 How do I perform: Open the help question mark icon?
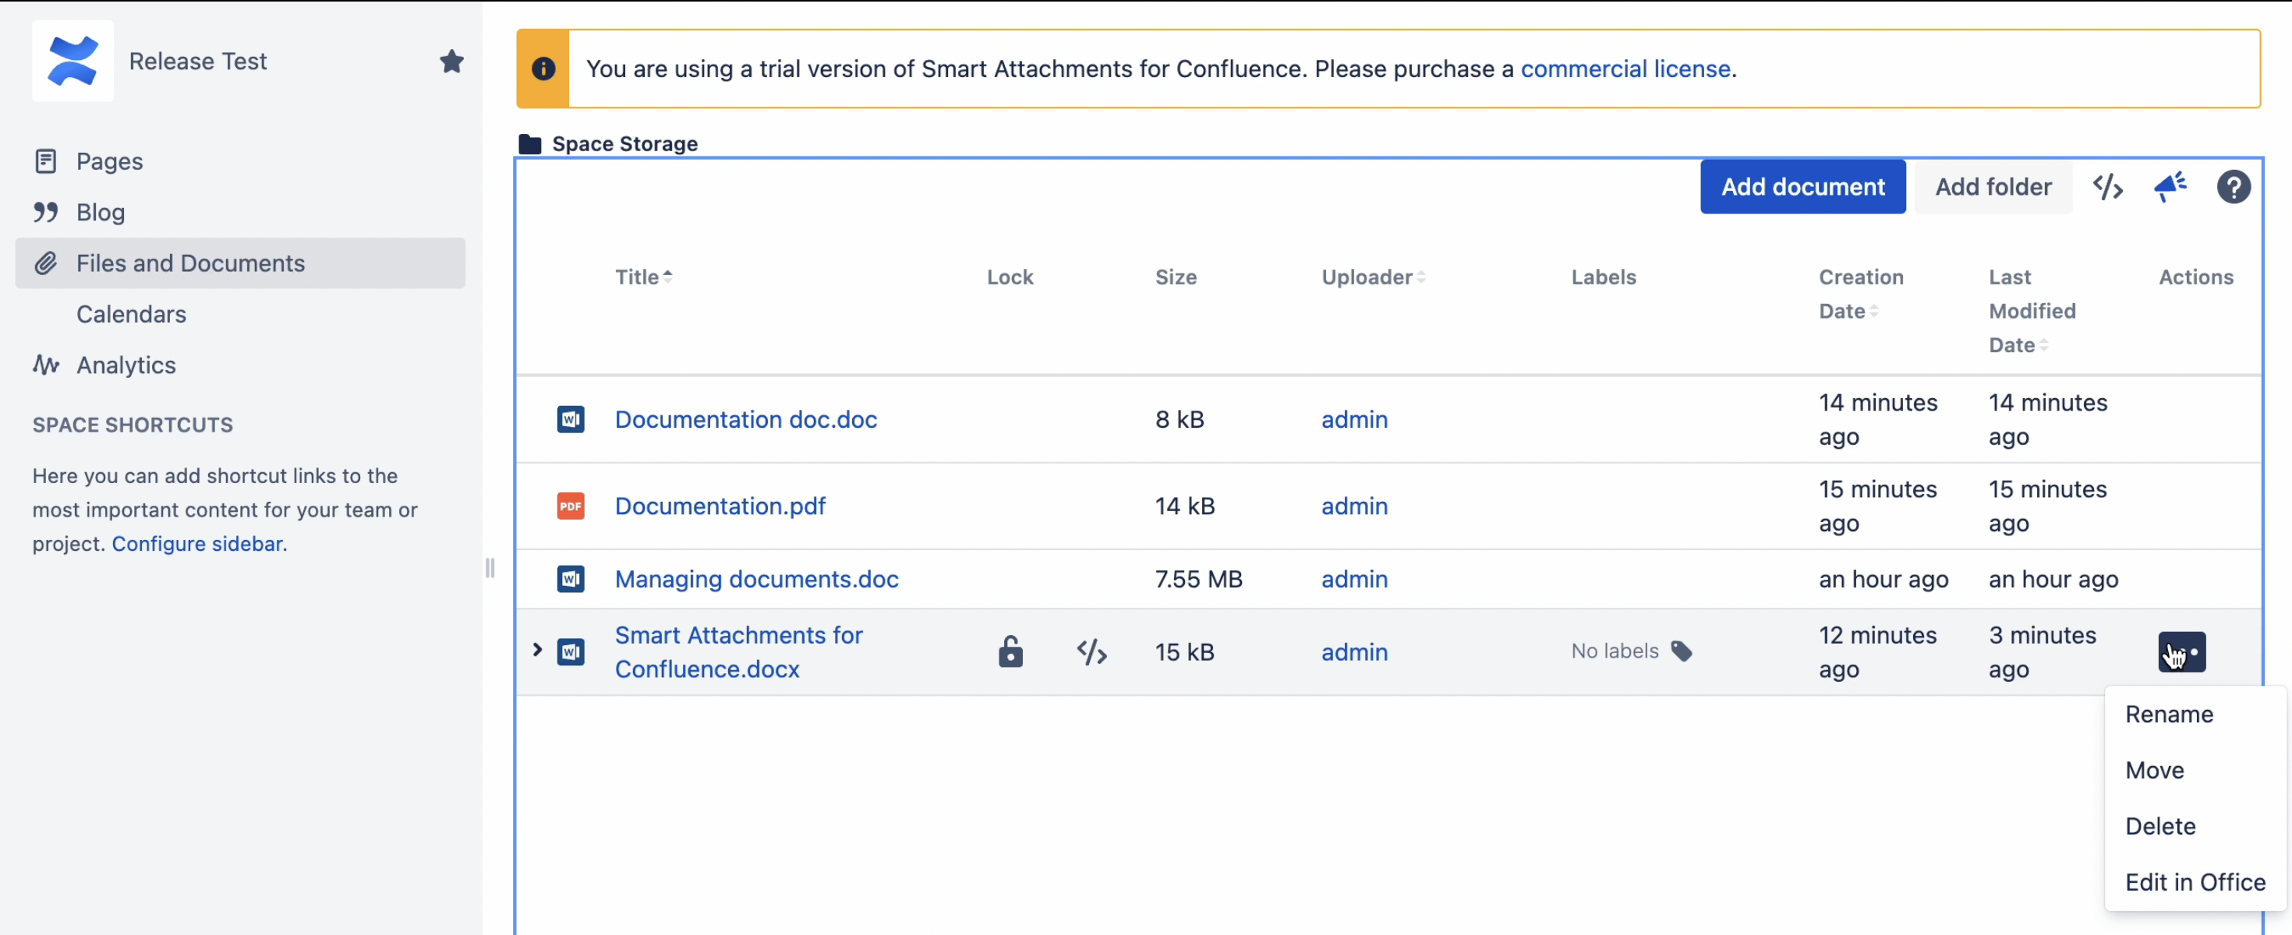[x=2233, y=187]
